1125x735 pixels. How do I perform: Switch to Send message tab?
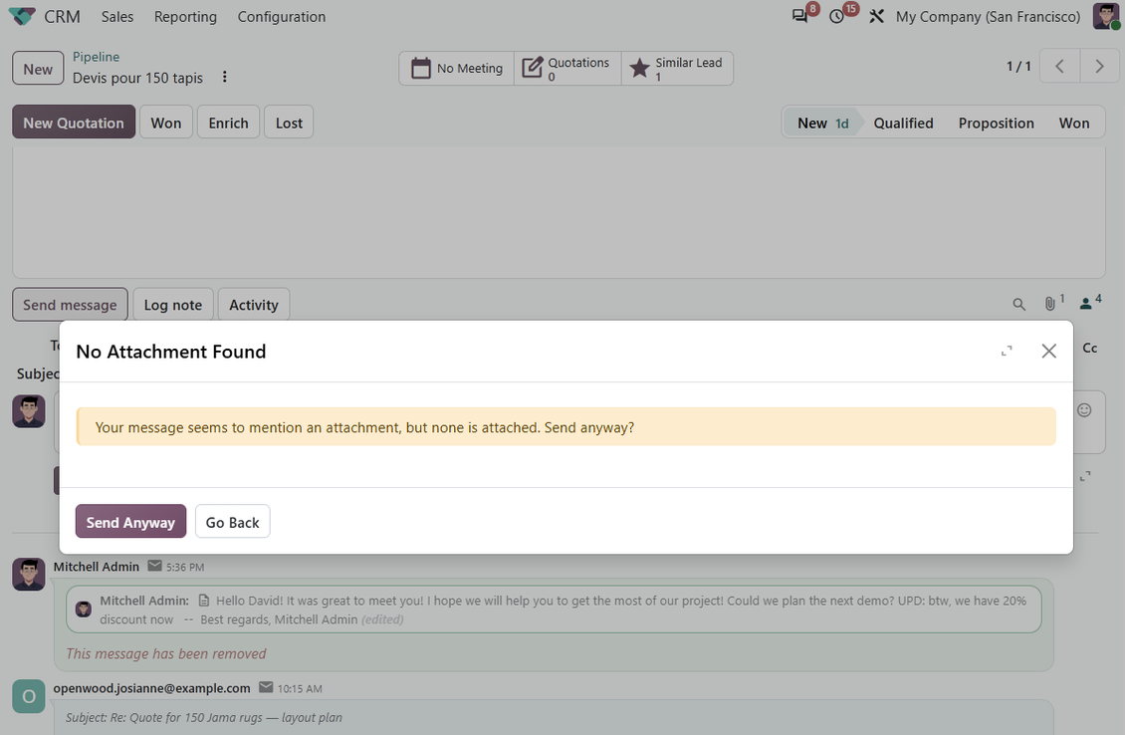pyautogui.click(x=70, y=305)
